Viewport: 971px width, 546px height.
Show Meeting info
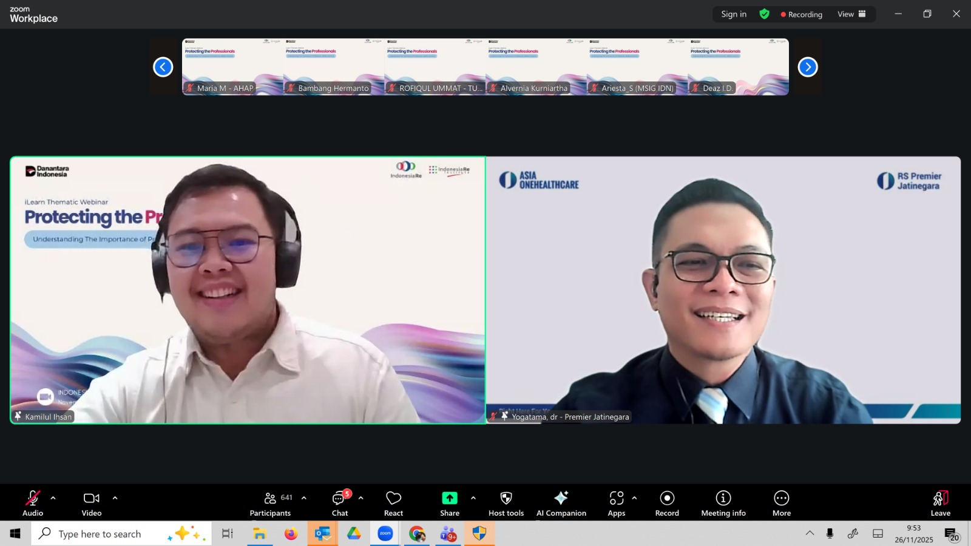(723, 503)
